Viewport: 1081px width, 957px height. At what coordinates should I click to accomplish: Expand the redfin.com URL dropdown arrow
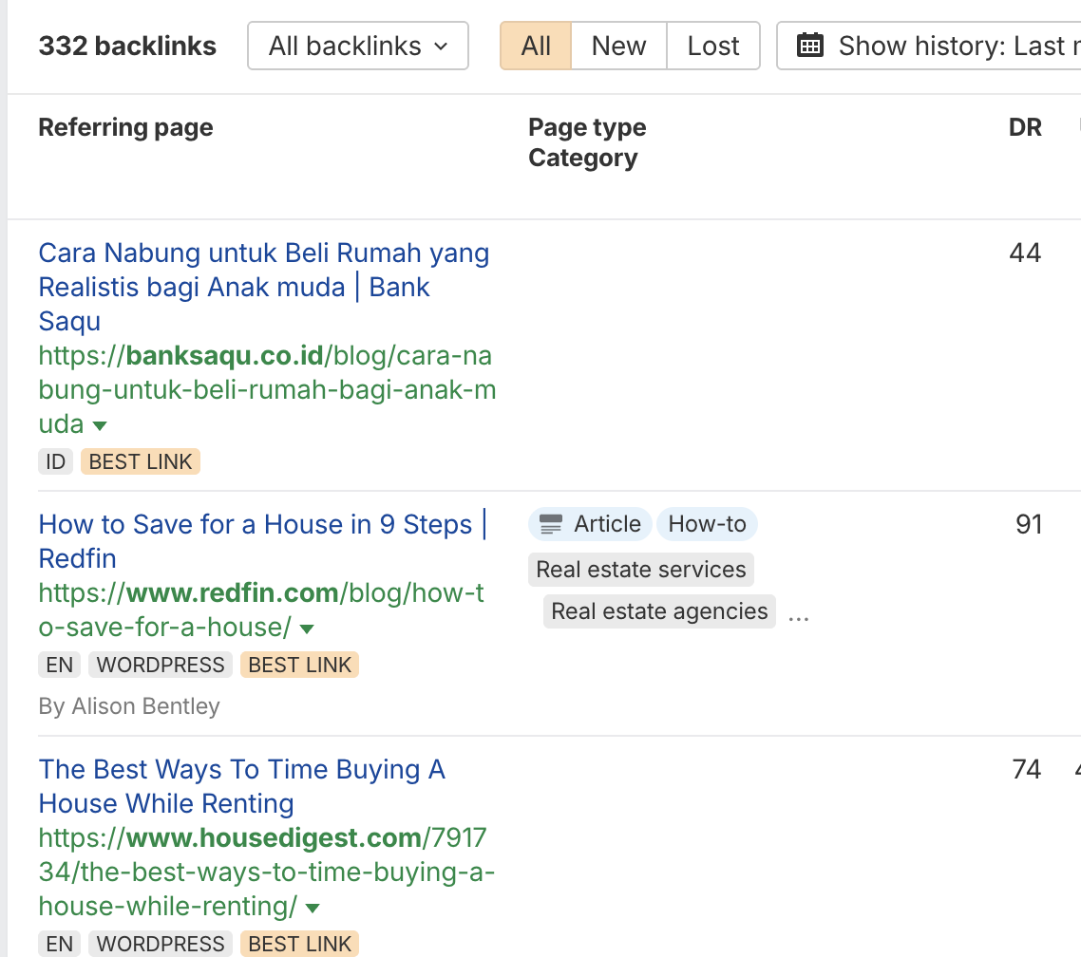click(307, 629)
